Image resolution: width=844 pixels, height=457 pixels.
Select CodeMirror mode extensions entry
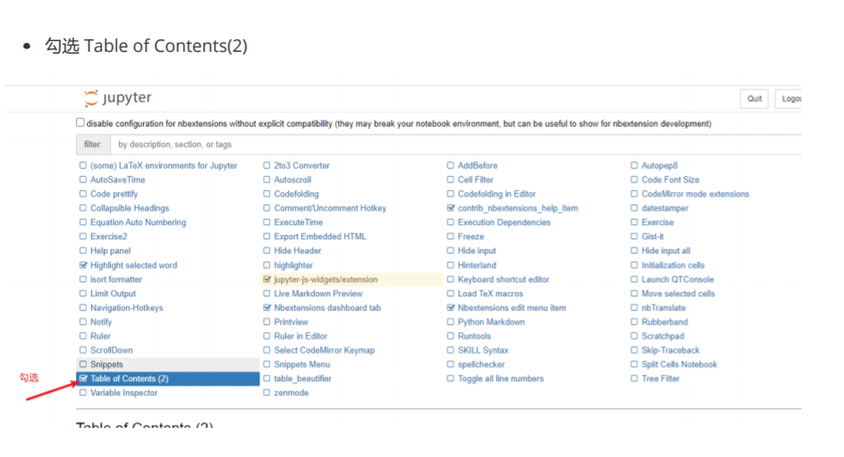695,194
